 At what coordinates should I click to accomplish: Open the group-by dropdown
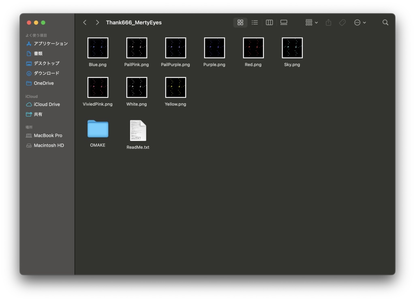click(x=312, y=22)
